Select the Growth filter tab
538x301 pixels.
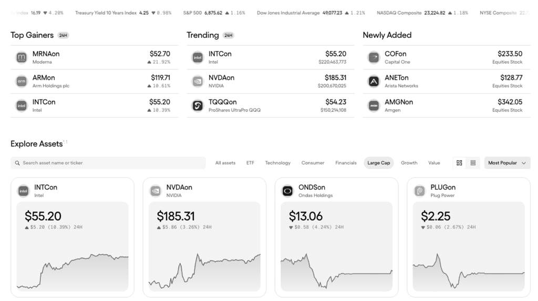(409, 163)
